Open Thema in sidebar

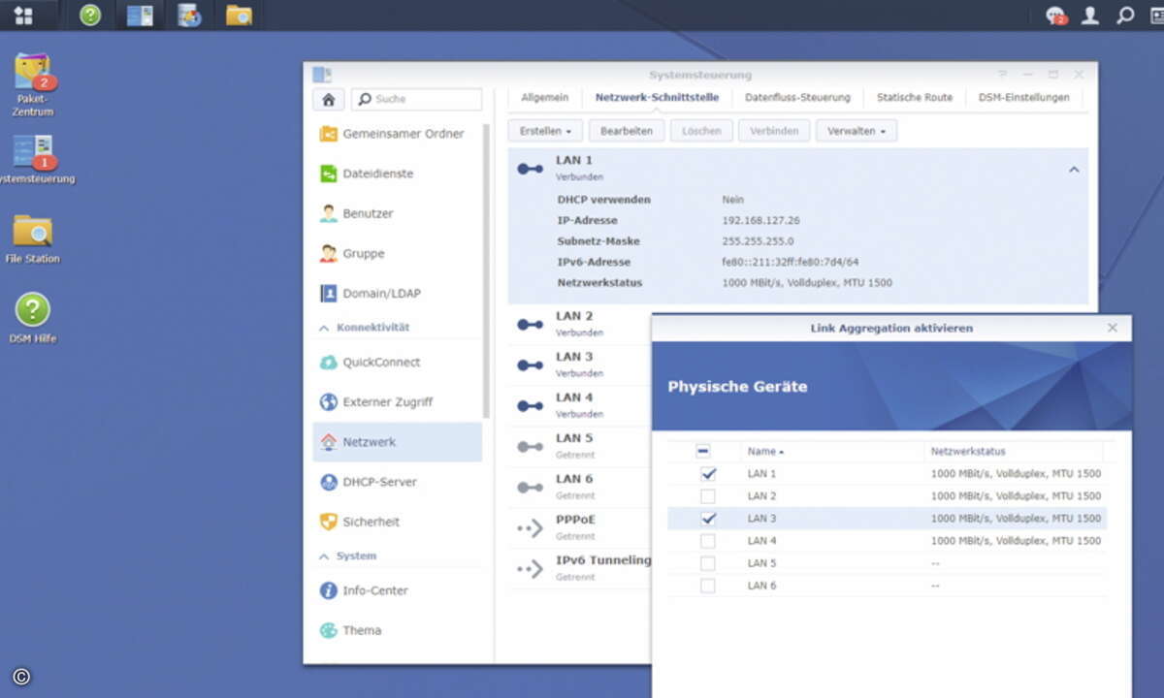tap(397, 629)
